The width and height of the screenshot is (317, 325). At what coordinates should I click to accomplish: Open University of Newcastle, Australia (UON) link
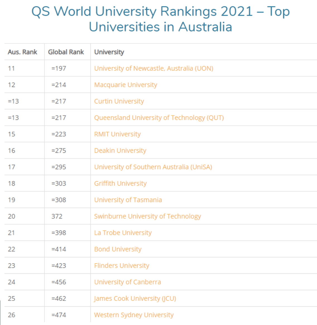pos(154,68)
